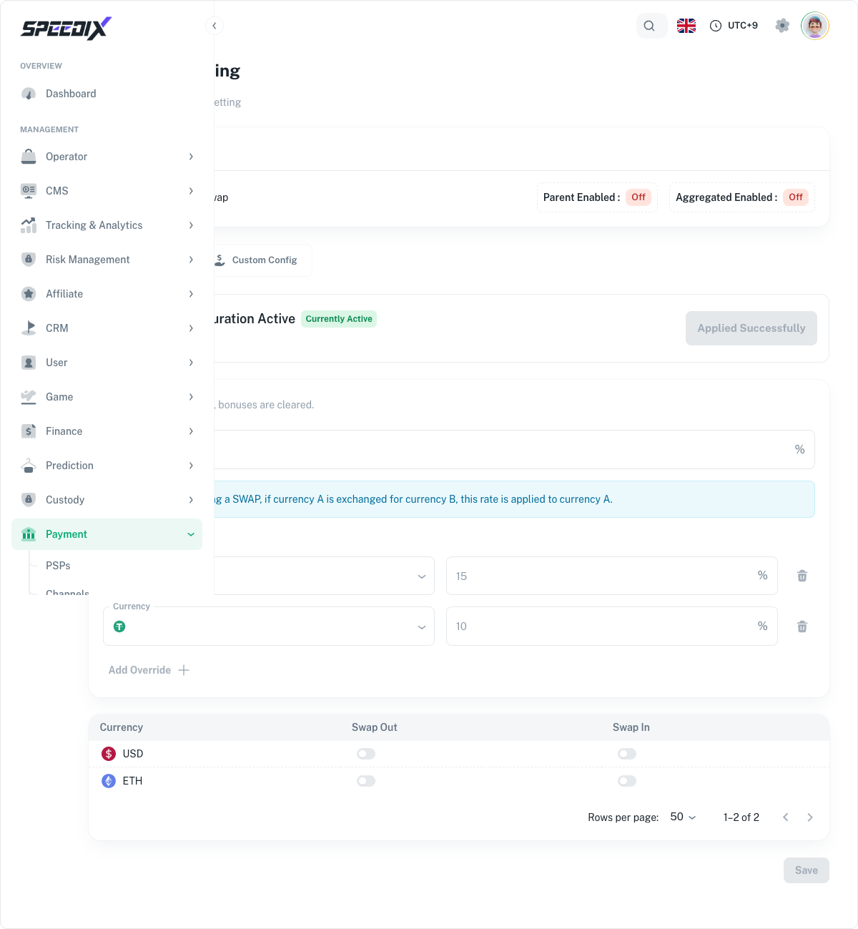Click the Speedix logo
The height and width of the screenshot is (929, 858).
pyautogui.click(x=66, y=28)
